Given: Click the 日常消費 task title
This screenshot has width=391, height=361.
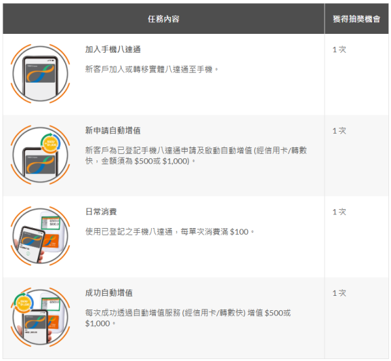Looking at the screenshot, I should (101, 212).
